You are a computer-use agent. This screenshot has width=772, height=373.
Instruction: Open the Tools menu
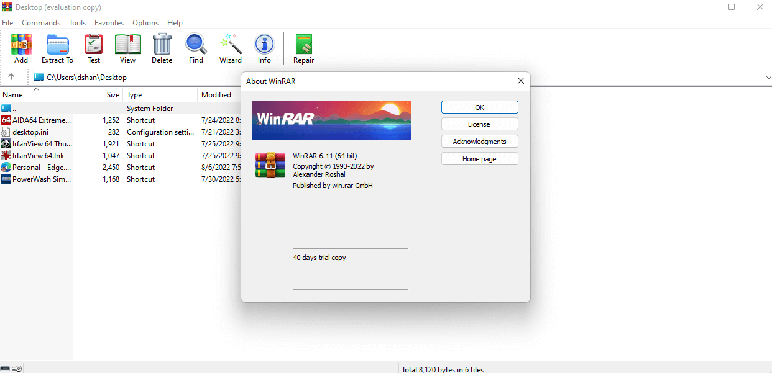click(78, 23)
